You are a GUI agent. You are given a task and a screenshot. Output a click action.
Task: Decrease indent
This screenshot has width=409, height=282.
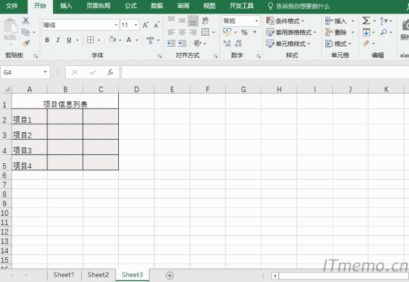[x=171, y=43]
